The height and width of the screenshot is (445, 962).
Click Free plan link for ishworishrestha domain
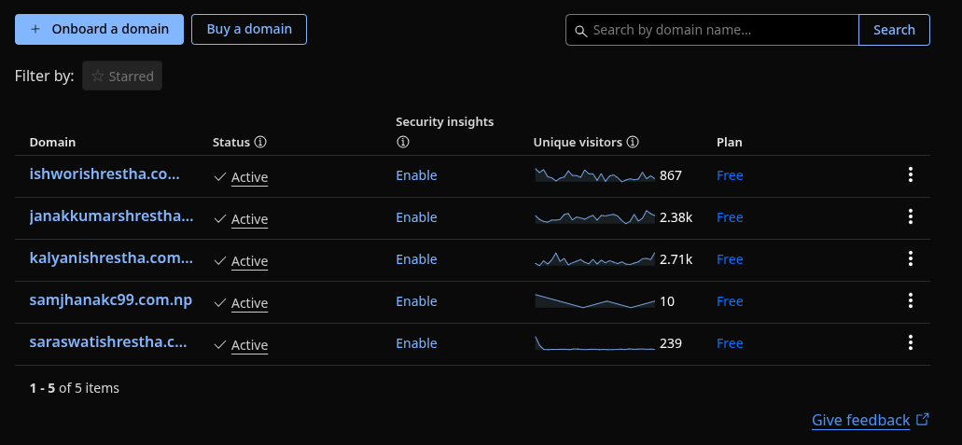click(730, 175)
